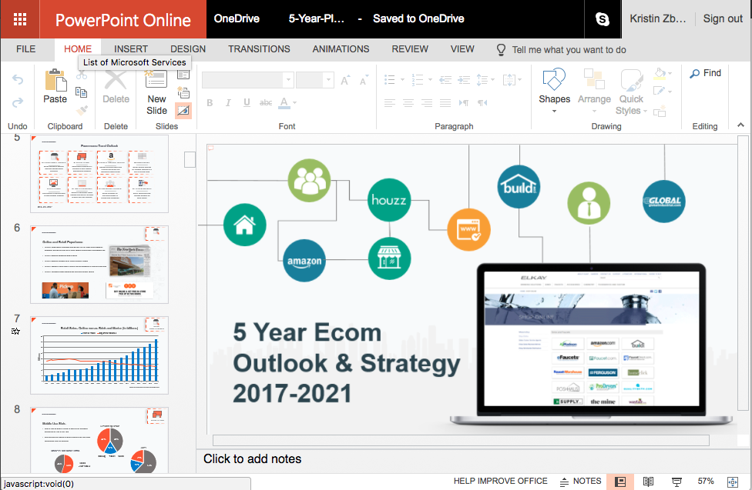Decrease font size with smaller A

click(x=364, y=81)
